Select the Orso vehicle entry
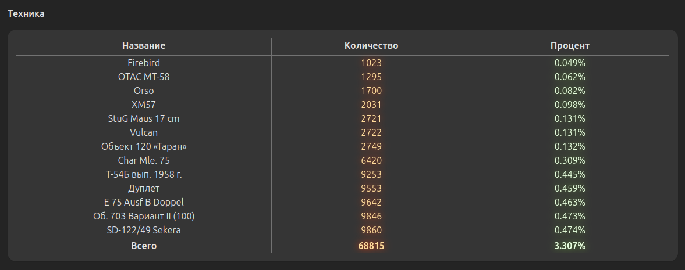Viewport: 685px width, 270px height. tap(144, 91)
